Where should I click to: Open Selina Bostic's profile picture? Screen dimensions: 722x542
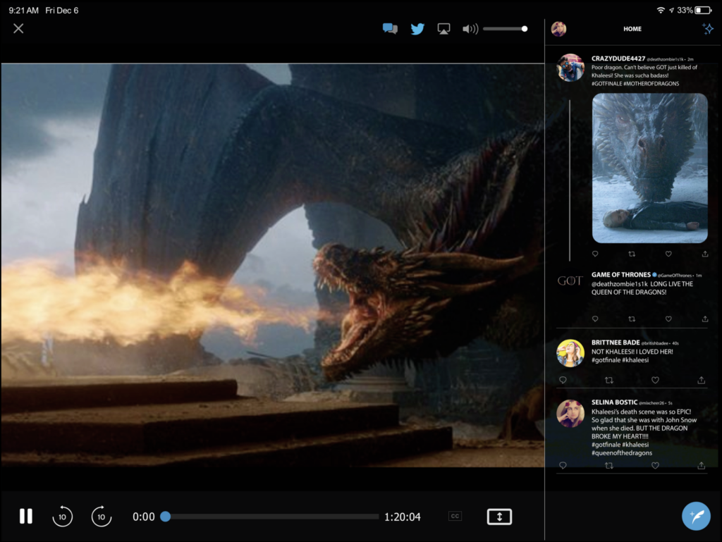[x=570, y=413]
